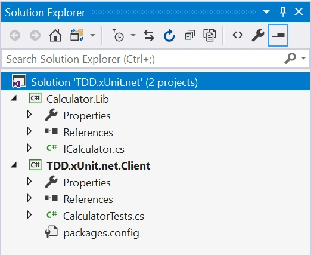Open the window position dropdown in title bar
This screenshot has height=255, width=311.
pos(266,12)
